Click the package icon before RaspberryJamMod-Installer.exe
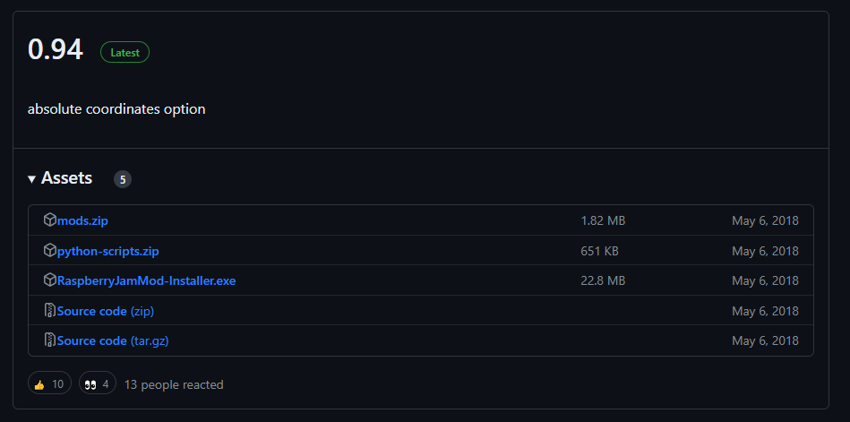 click(50, 280)
